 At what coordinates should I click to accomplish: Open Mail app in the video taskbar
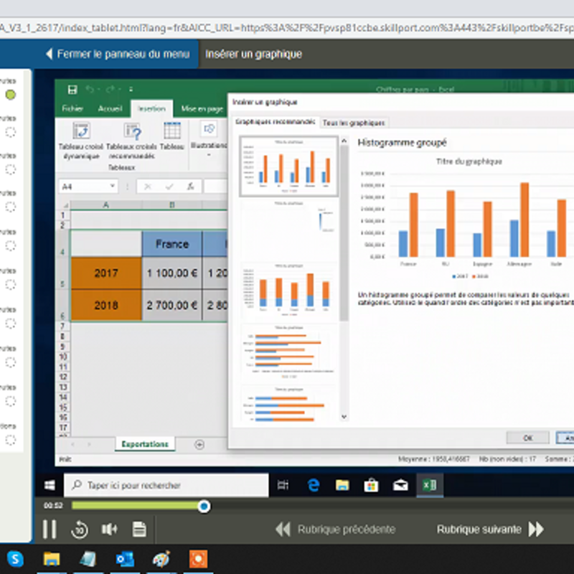pyautogui.click(x=400, y=486)
